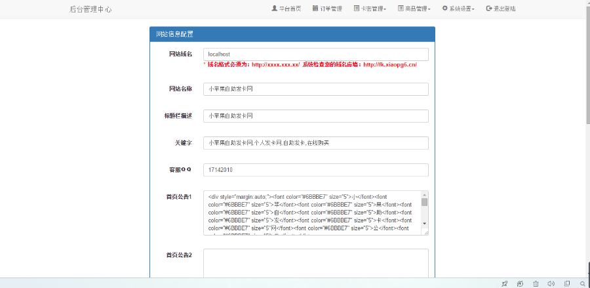Click the 网站域名 label

[x=181, y=54]
